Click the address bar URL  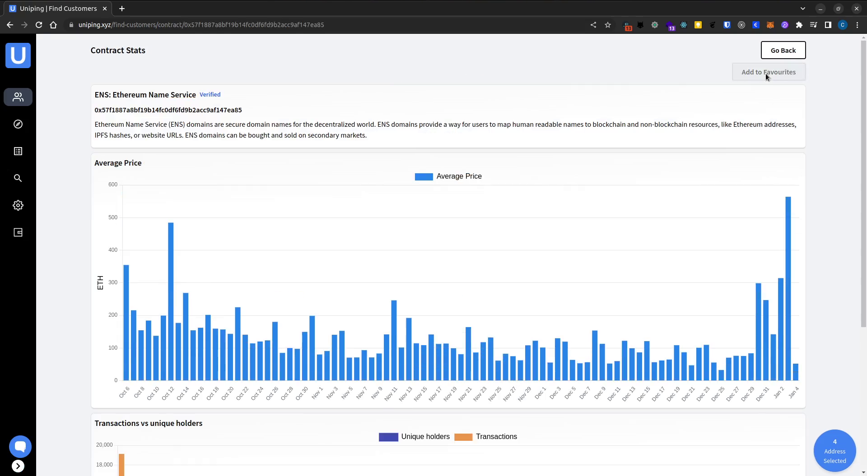(x=201, y=25)
